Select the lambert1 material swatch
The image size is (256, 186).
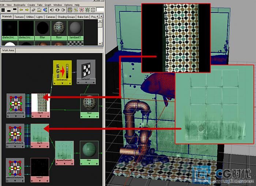[x=75, y=30]
